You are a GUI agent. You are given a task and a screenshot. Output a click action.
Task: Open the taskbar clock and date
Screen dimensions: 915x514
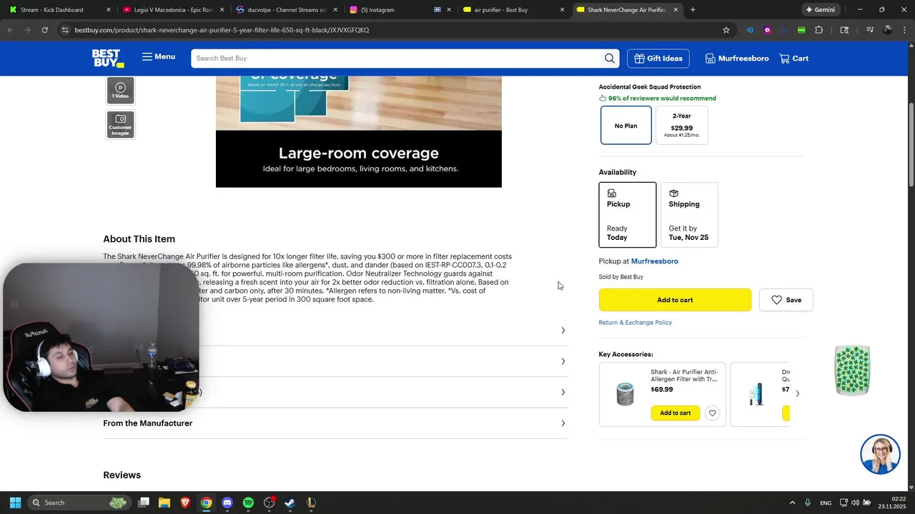[x=892, y=503]
